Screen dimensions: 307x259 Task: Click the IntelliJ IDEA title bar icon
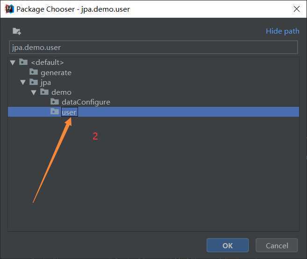(x=9, y=9)
